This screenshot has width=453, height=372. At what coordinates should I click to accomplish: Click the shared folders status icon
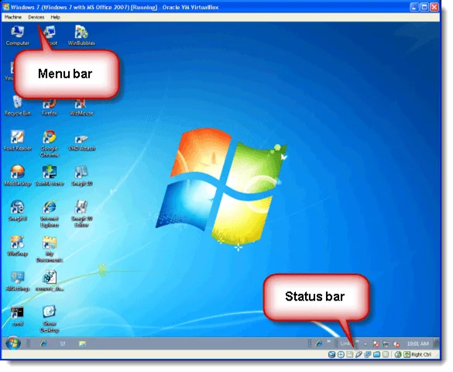pyautogui.click(x=376, y=354)
